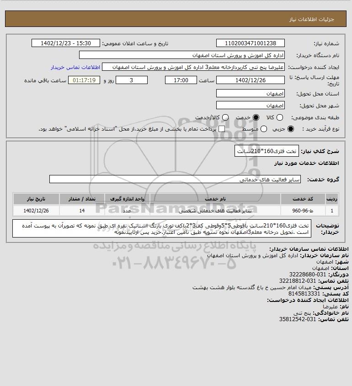
Task: Click the تعداد / مقدار column header
Action: tap(82, 199)
